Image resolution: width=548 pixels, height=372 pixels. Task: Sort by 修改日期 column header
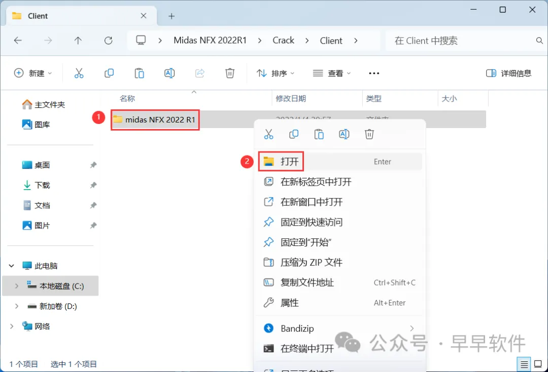click(x=291, y=99)
